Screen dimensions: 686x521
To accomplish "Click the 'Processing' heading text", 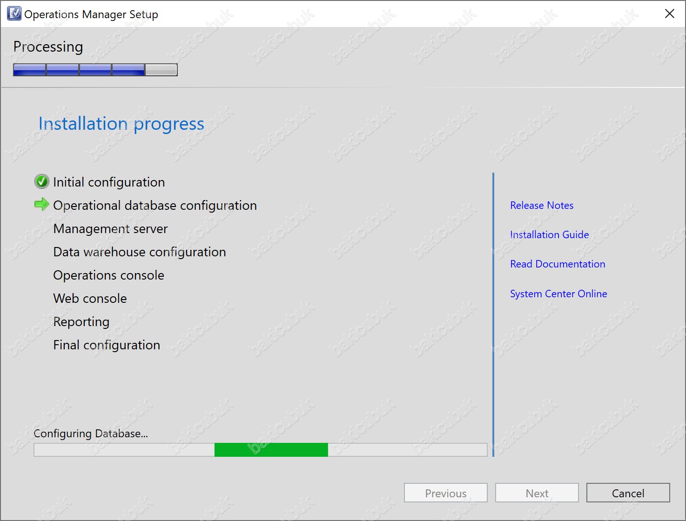I will tap(48, 47).
